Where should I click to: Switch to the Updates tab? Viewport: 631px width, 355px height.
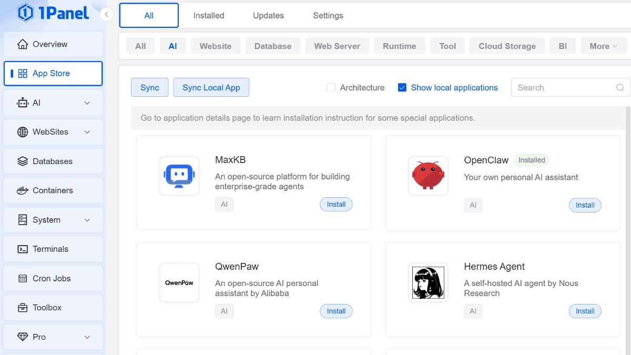[x=268, y=15]
